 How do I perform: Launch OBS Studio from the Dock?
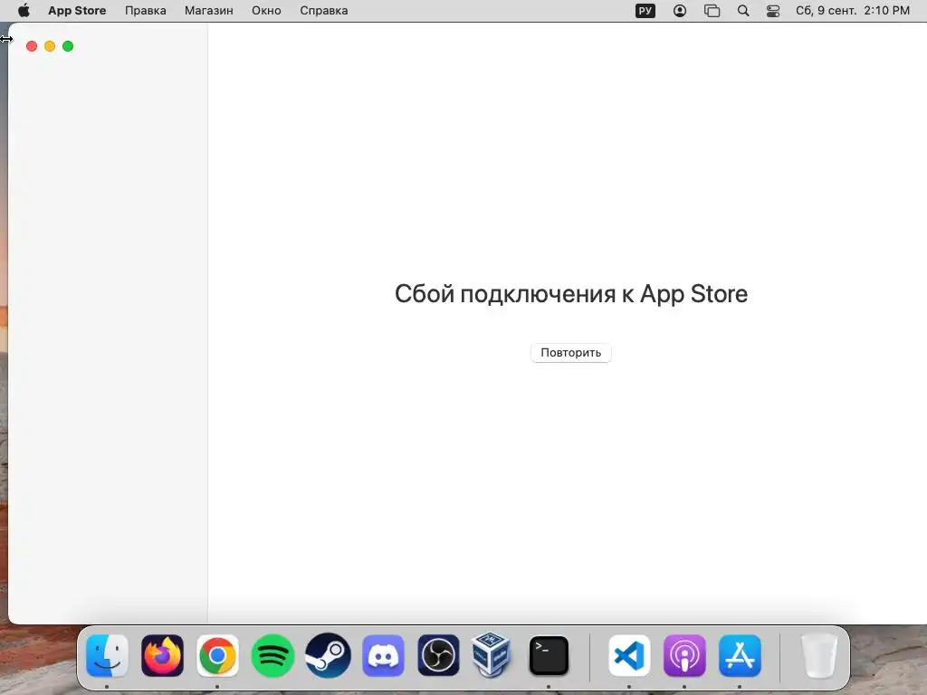(x=438, y=655)
